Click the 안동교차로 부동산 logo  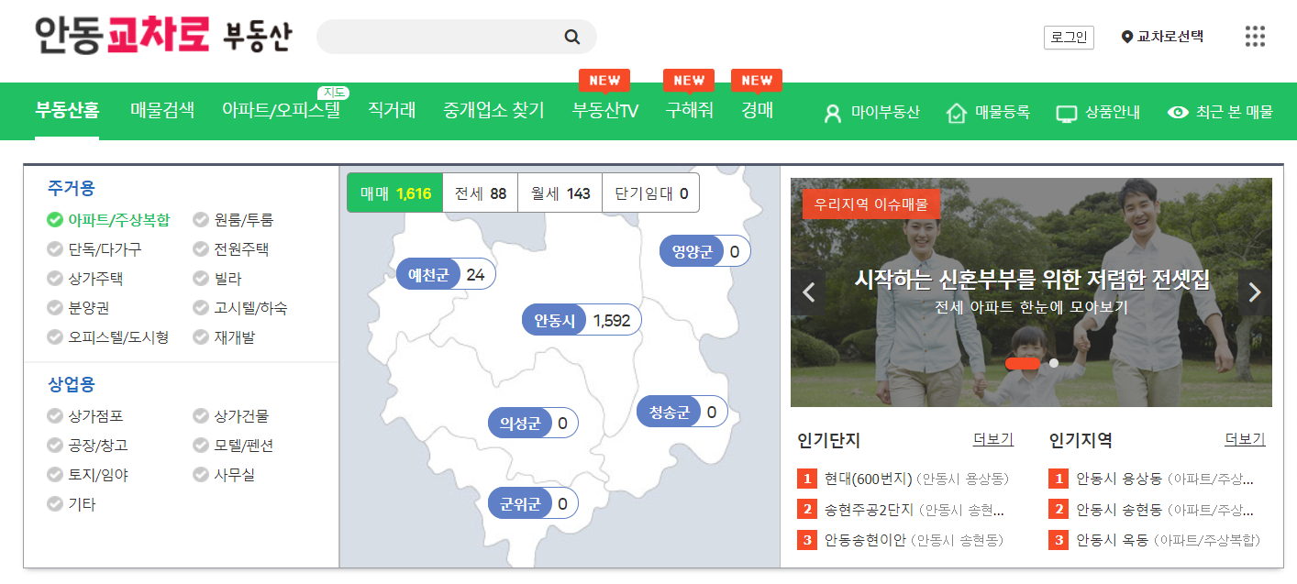click(x=162, y=36)
